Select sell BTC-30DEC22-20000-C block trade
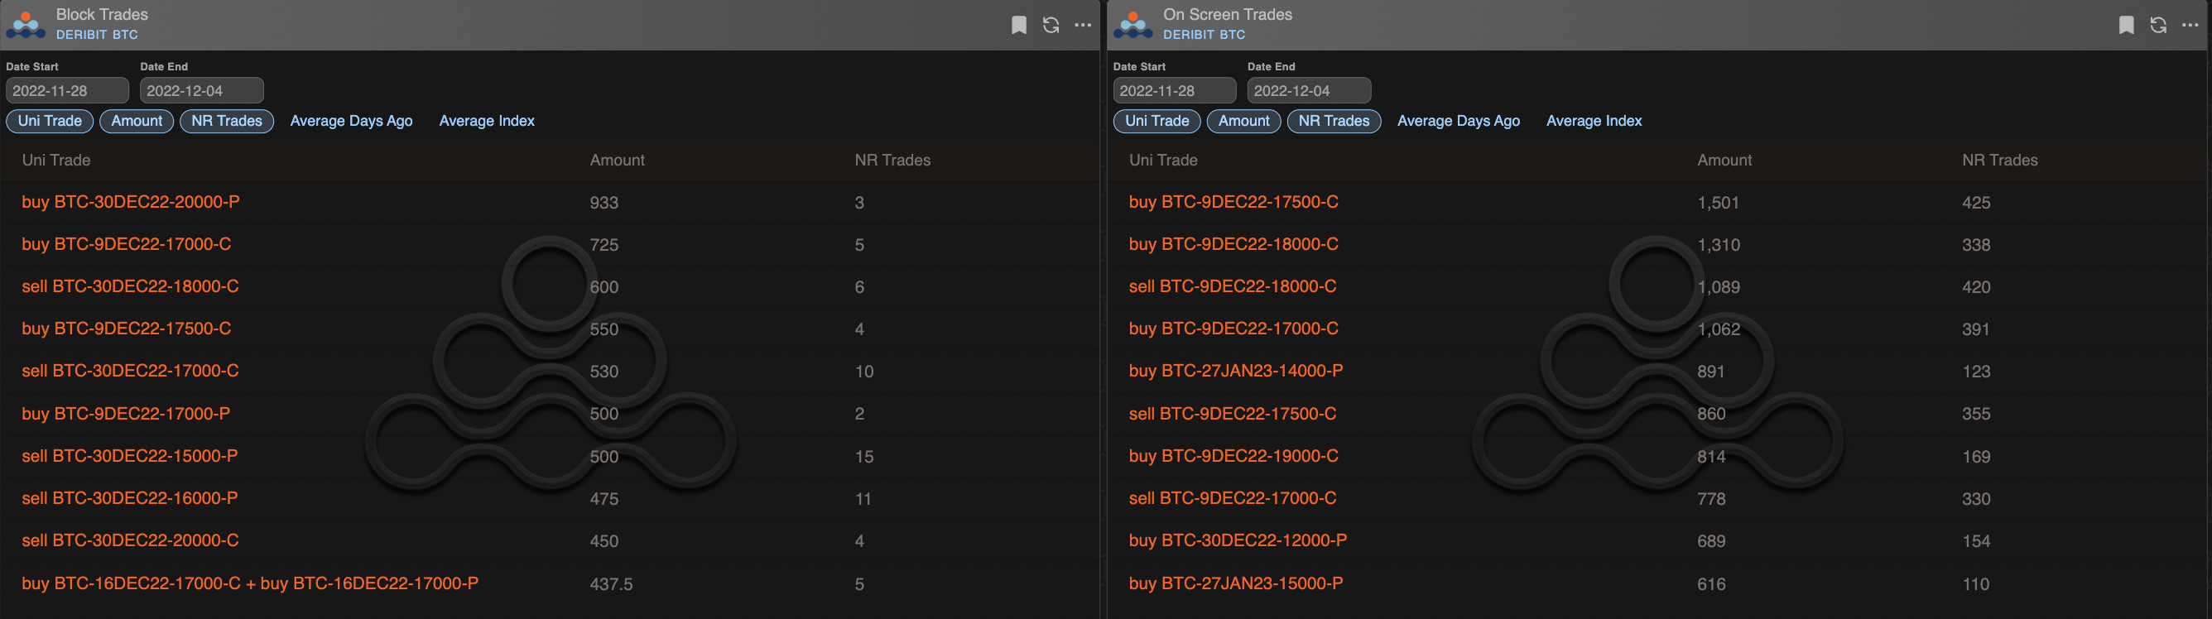Viewport: 2212px width, 619px height. (130, 540)
